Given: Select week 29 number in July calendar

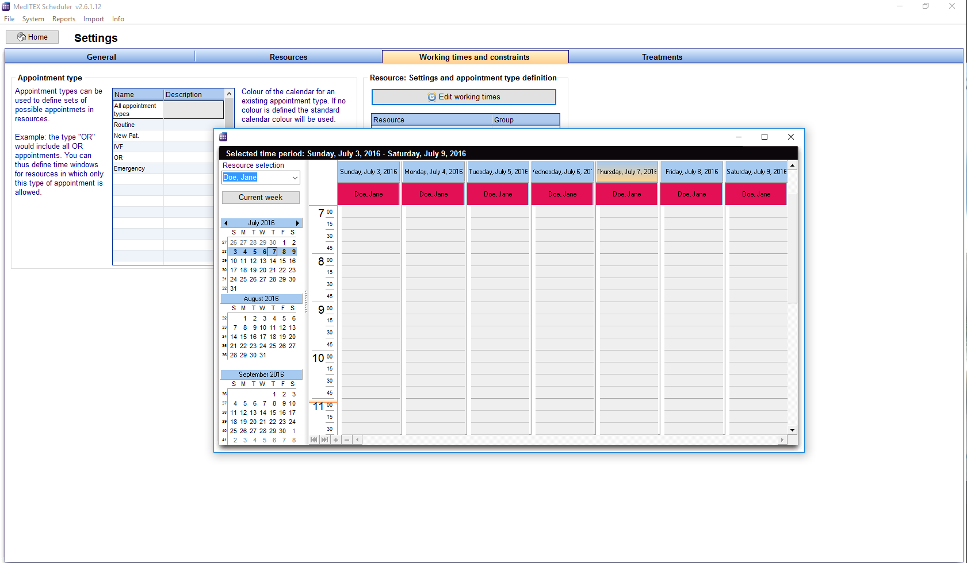Looking at the screenshot, I should pos(224,261).
